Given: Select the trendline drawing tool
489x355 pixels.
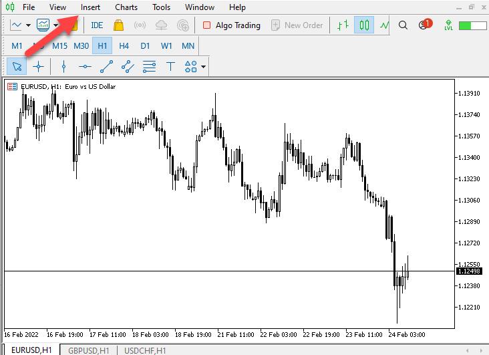Looking at the screenshot, I should click(106, 66).
